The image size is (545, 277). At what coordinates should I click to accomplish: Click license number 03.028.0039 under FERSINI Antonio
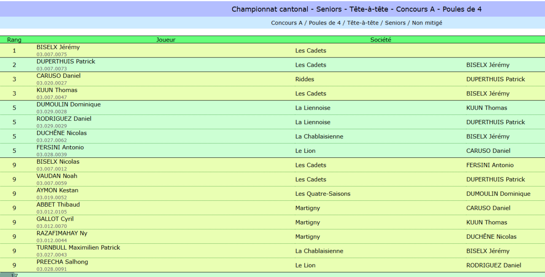click(52, 155)
